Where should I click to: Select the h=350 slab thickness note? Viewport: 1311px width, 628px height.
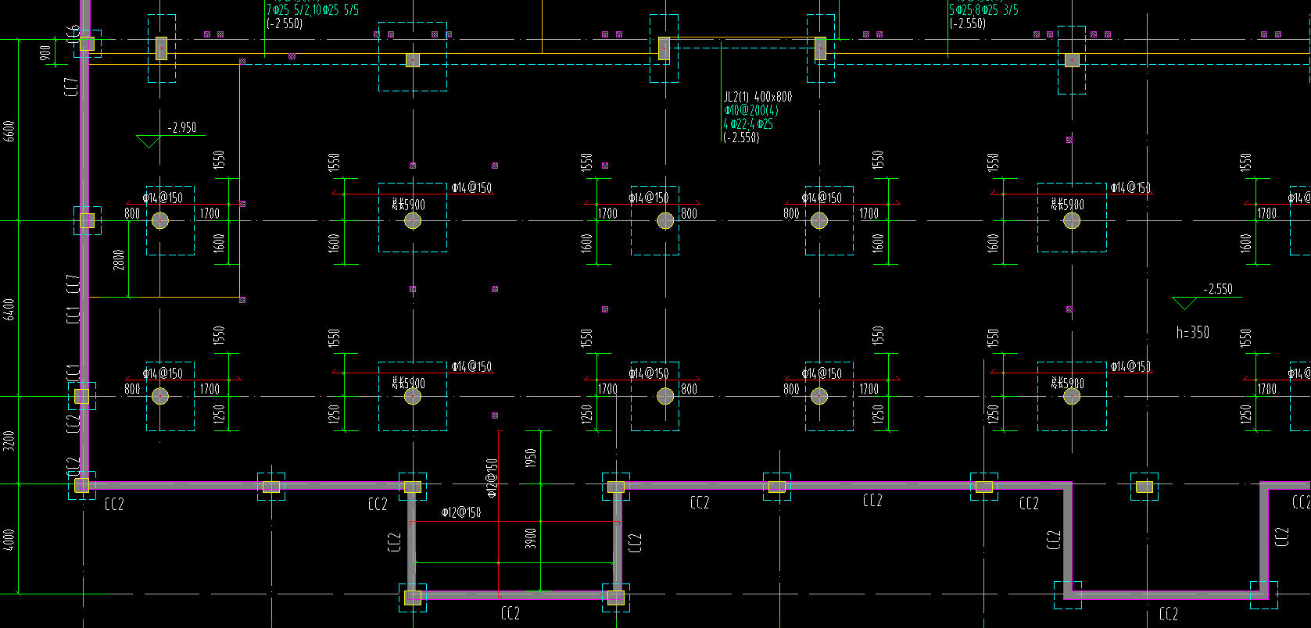coord(1193,332)
